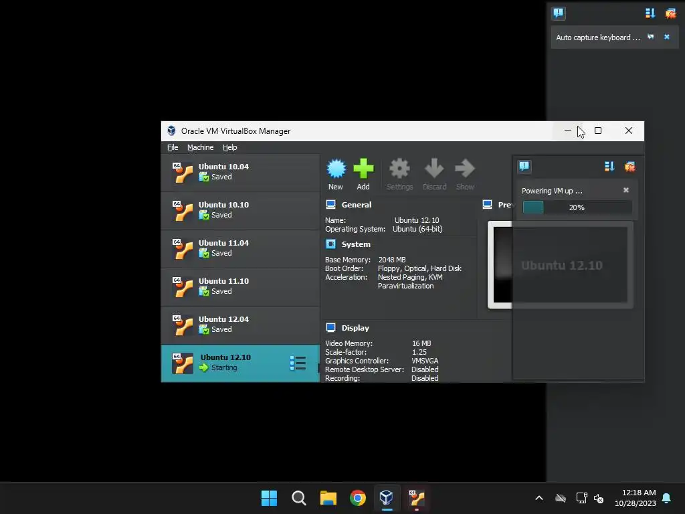This screenshot has width=685, height=514.
Task: Select the Ubuntu 12.10 Starting machine
Action: point(240,363)
